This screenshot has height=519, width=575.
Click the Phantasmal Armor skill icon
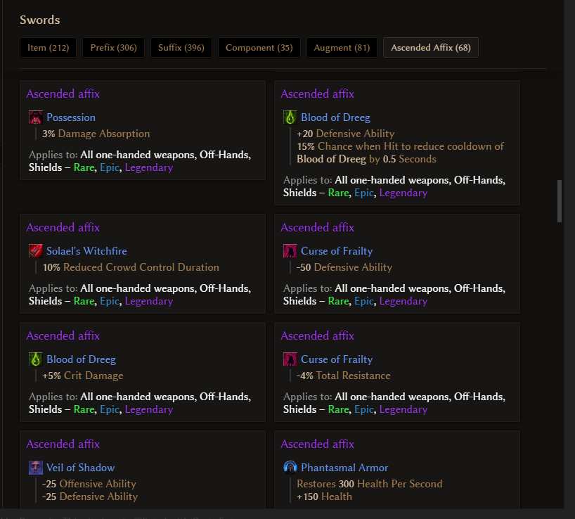(x=290, y=468)
